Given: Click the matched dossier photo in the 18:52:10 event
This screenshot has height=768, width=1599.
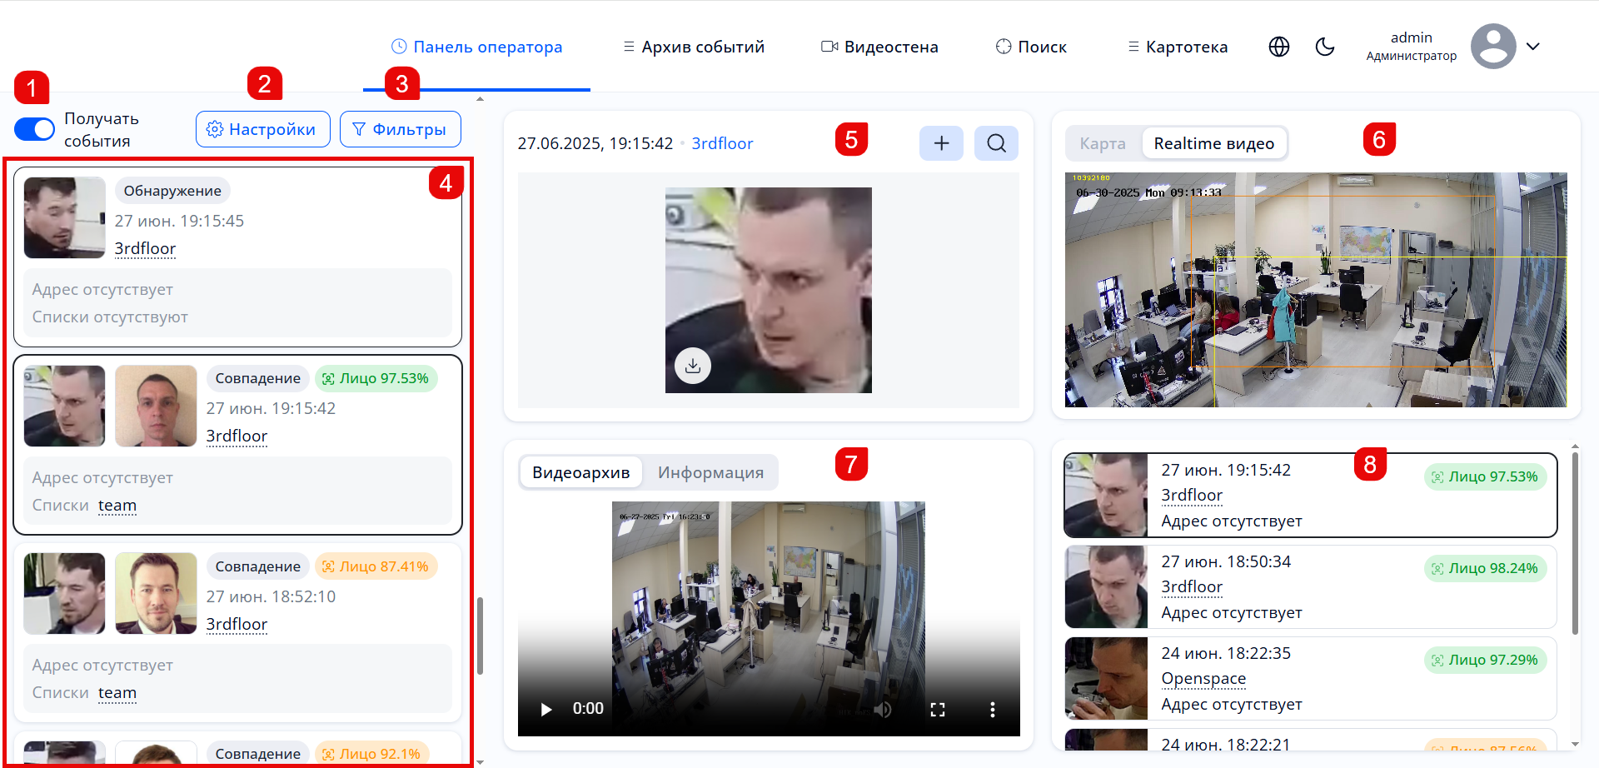Looking at the screenshot, I should (157, 594).
